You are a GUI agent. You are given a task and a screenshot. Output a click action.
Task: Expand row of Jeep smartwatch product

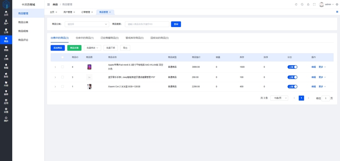click(55, 77)
